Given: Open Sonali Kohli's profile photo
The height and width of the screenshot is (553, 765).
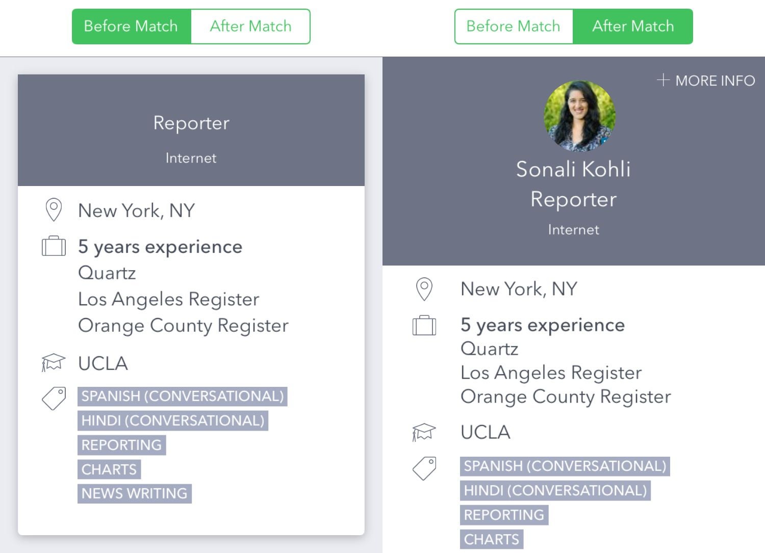Looking at the screenshot, I should coord(580,116).
